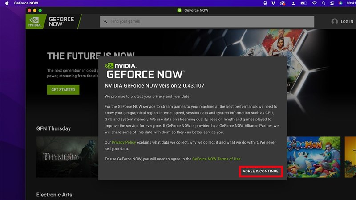The width and height of the screenshot is (356, 200).
Task: Open the Privacy Policy link
Action: [124, 142]
